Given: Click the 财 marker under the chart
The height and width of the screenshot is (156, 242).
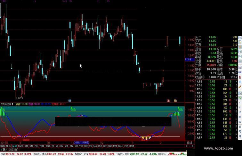Looking at the screenshot, I should tap(69, 101).
